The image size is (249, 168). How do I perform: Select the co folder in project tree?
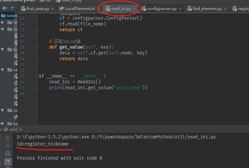pyautogui.click(x=12, y=110)
